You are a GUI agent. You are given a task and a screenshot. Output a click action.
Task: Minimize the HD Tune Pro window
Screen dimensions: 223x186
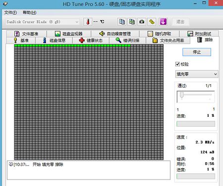pos(195,3)
